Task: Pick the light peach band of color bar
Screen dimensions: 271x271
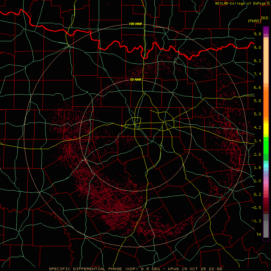Action: pyautogui.click(x=266, y=62)
